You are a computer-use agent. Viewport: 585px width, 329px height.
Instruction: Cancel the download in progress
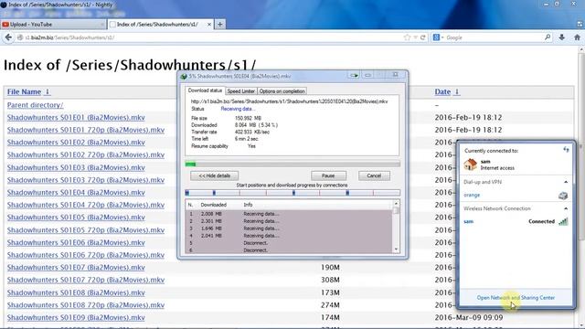[374, 175]
